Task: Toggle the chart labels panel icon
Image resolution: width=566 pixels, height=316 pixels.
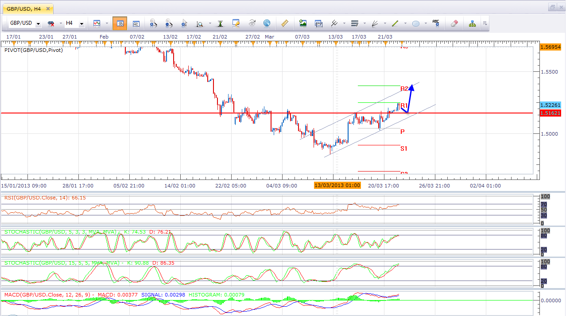Action: [136, 23]
